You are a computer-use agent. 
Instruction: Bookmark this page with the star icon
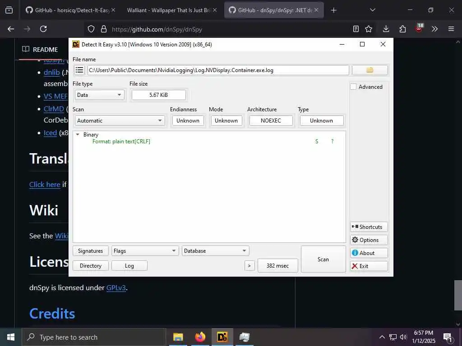369,29
